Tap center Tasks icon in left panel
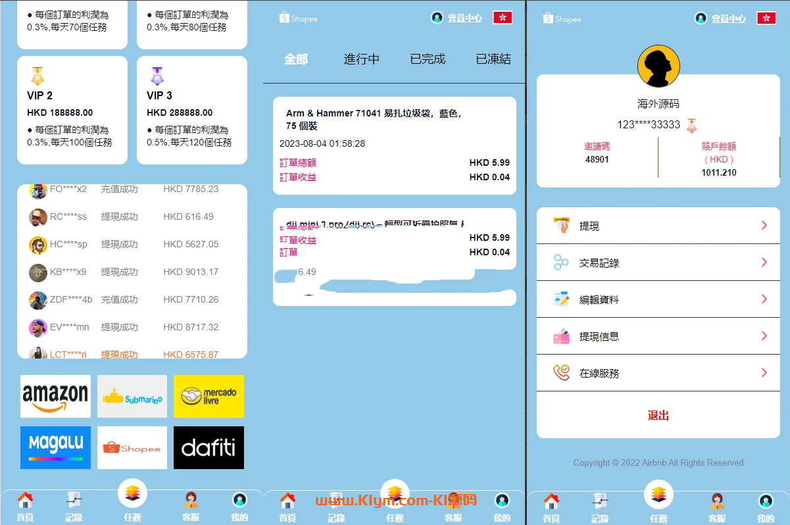790x525 pixels. 132,493
